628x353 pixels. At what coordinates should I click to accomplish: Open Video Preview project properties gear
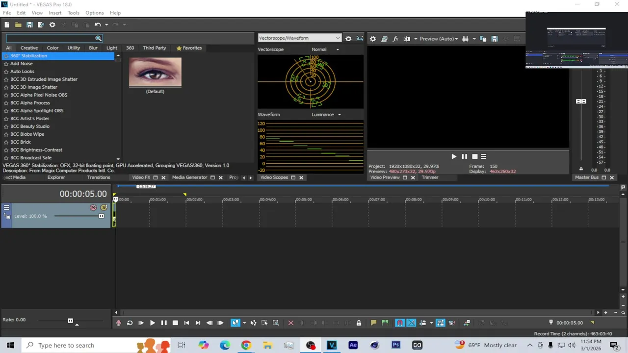click(x=373, y=39)
